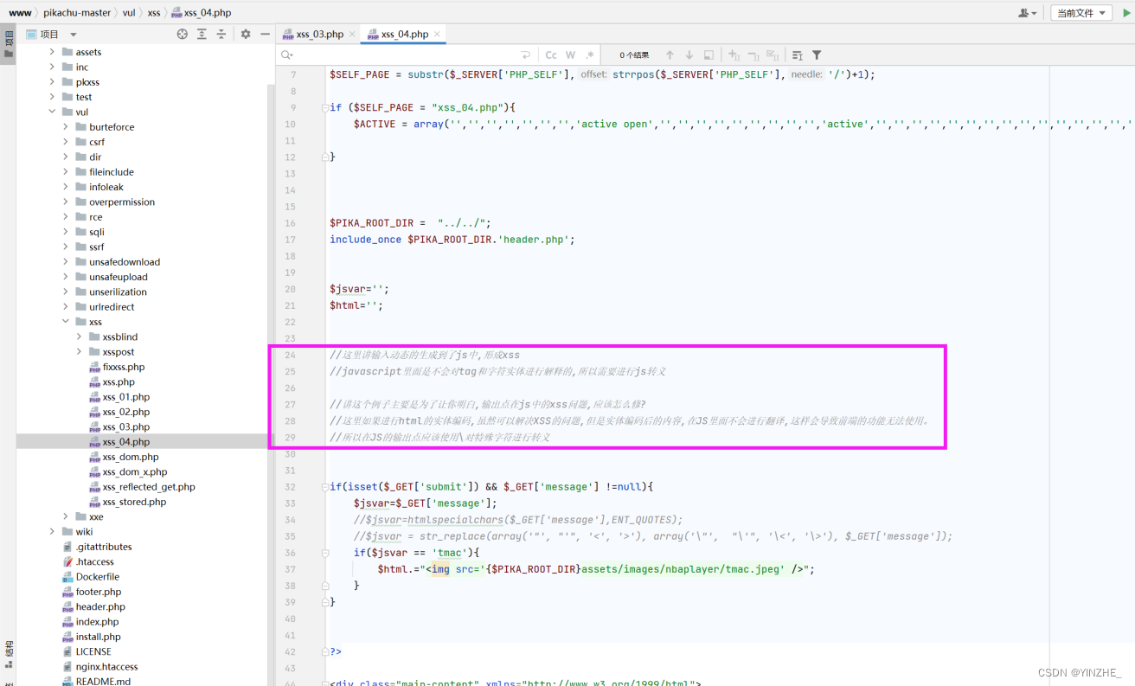
Task: Open the user account icon menu
Action: tap(1028, 13)
